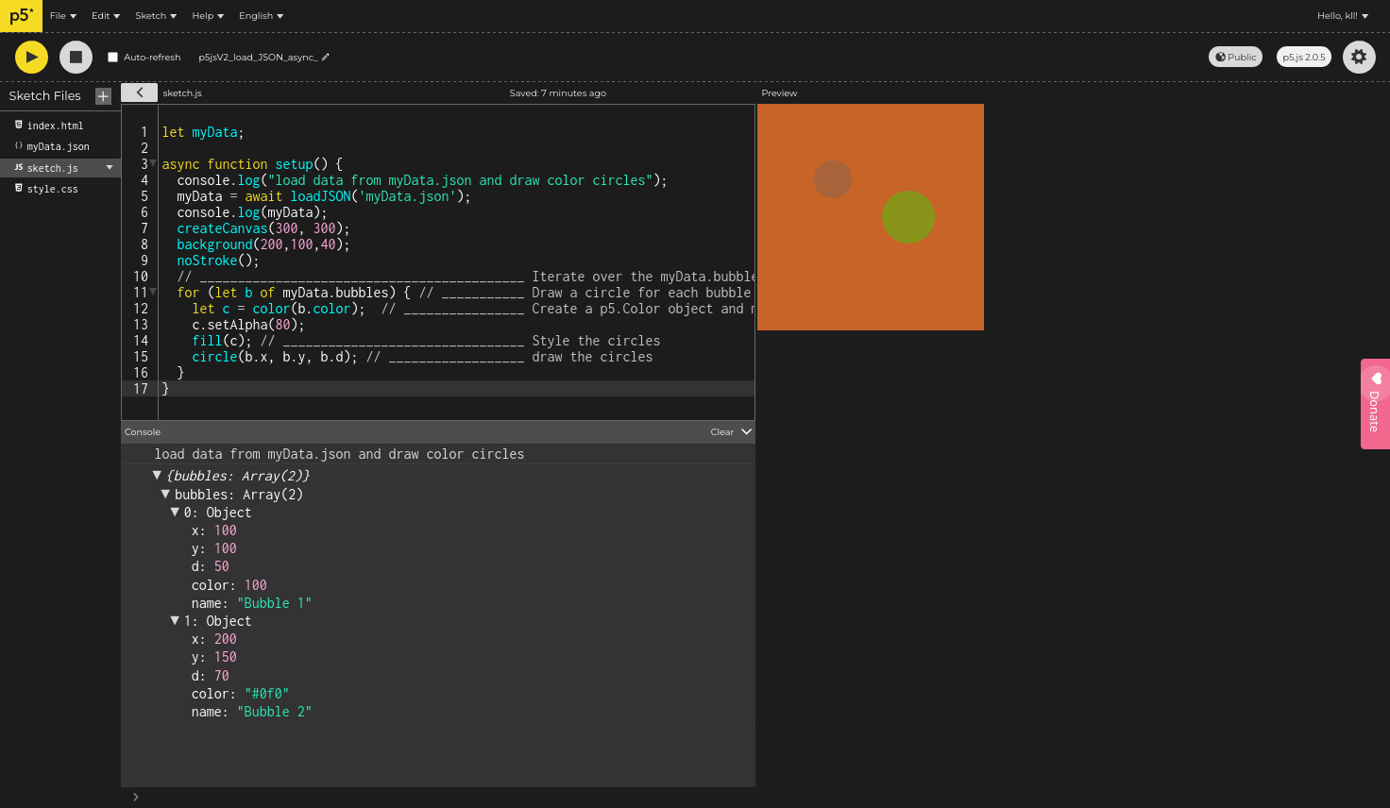Collapse the '0: Object' console entry
1390x808 pixels.
point(175,512)
